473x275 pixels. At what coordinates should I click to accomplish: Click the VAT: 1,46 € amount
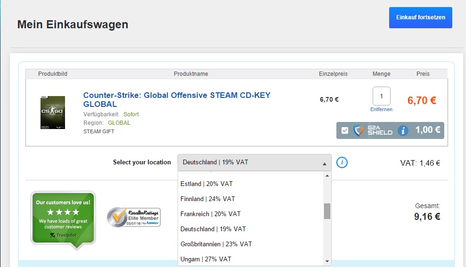pyautogui.click(x=420, y=163)
